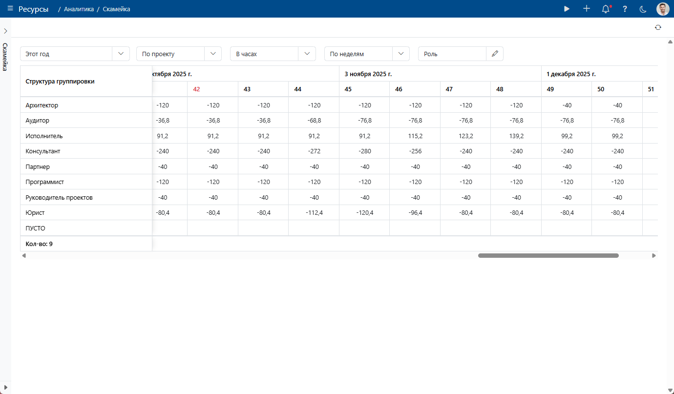Screen dimensions: 674x394
Task: Open the "По проекту" dropdown
Action: coord(213,54)
